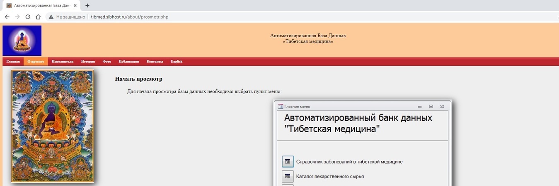Click the Справочник заболеваний в тибетской медицине label
The height and width of the screenshot is (186, 559).
point(349,162)
